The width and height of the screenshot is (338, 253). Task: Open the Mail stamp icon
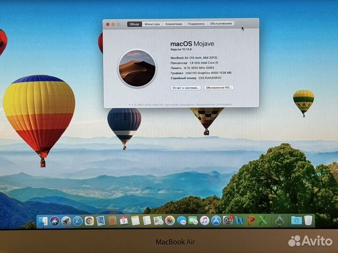coord(100,221)
